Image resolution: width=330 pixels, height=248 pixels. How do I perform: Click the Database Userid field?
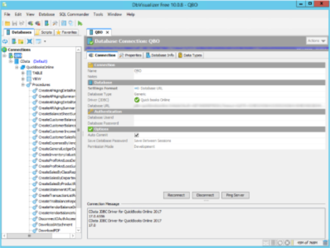point(229,118)
